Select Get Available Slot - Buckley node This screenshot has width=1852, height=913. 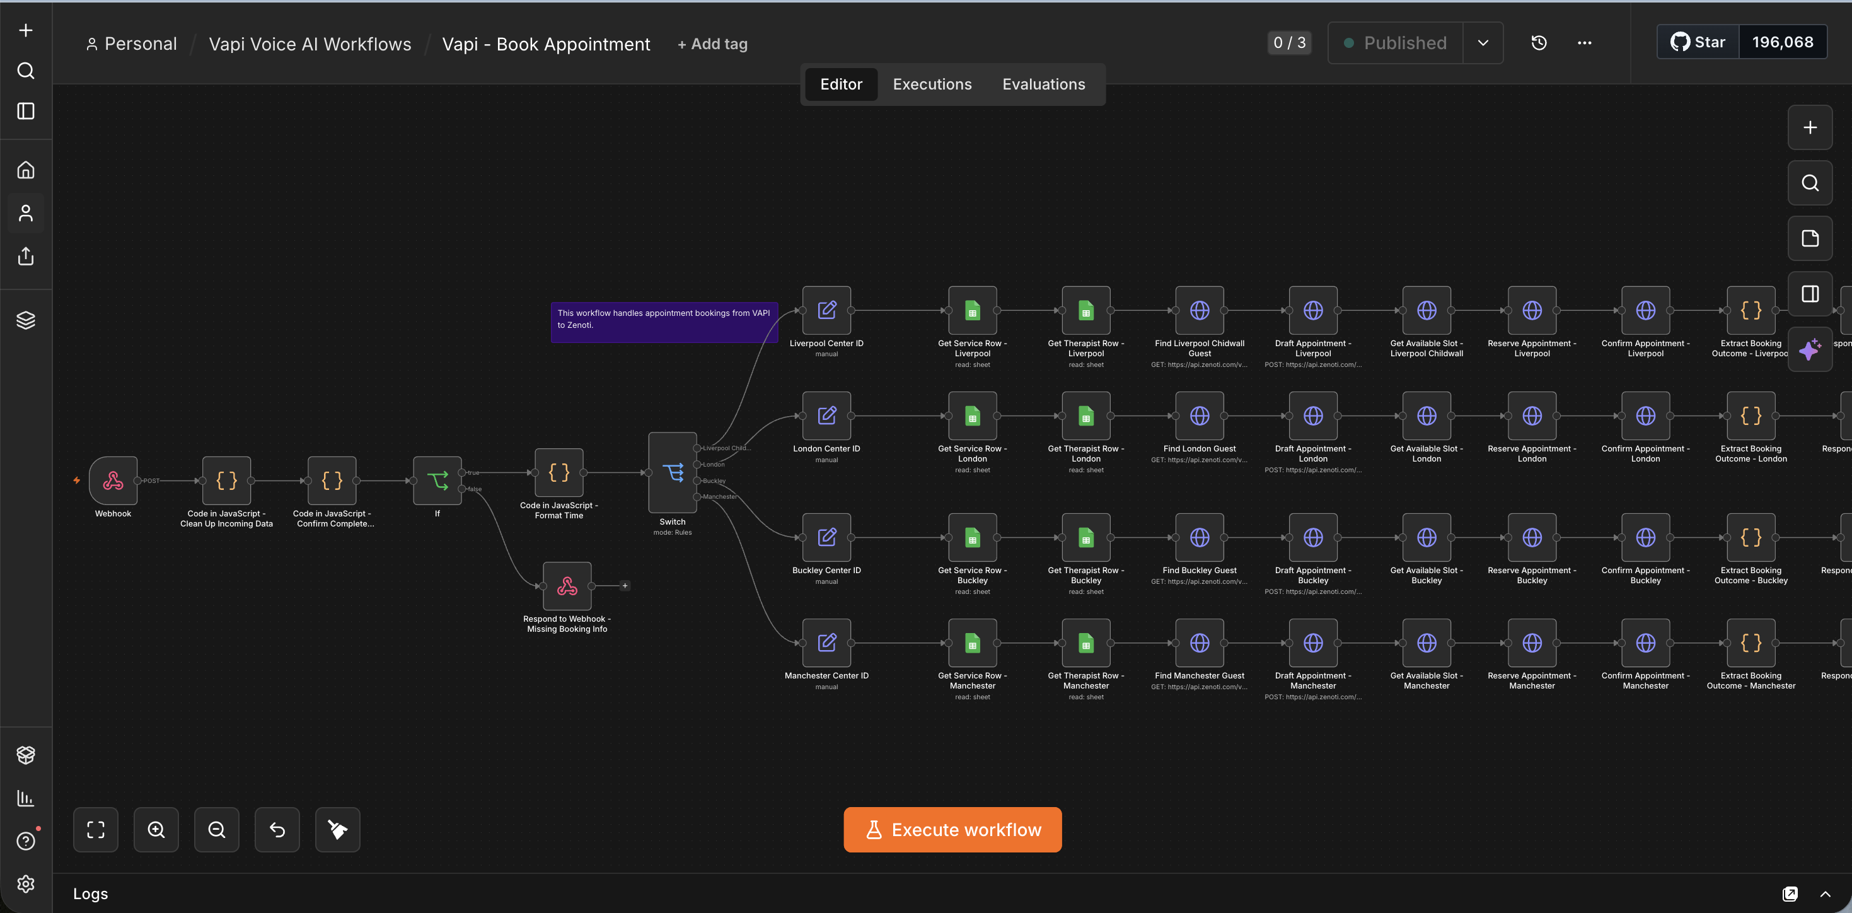(1427, 537)
